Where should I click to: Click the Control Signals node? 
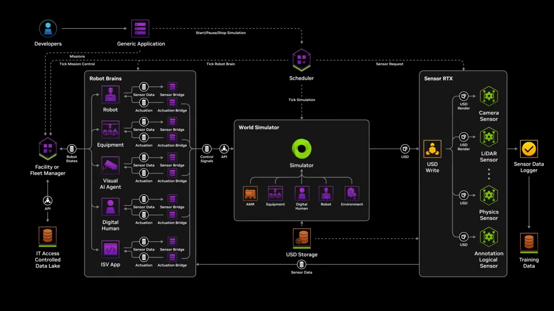207,149
